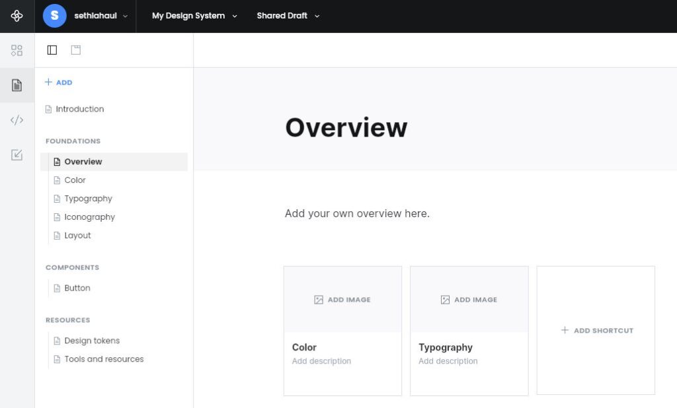The width and height of the screenshot is (677, 408).
Task: Open the Introduction page
Action: point(79,109)
